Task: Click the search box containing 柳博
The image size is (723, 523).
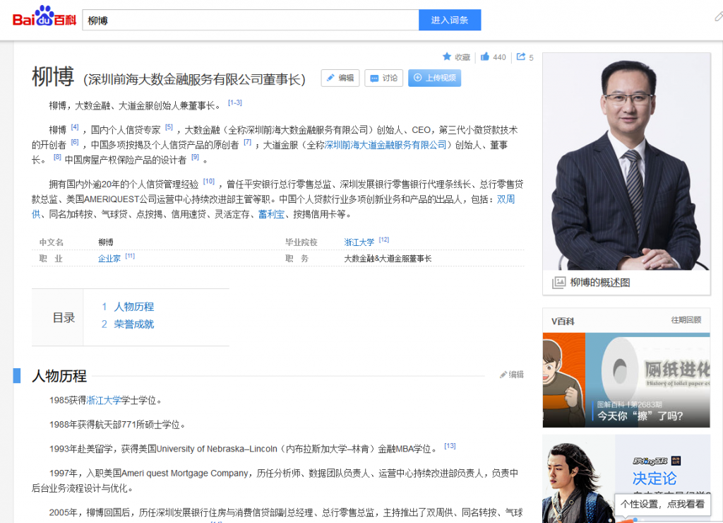Action: [x=251, y=20]
